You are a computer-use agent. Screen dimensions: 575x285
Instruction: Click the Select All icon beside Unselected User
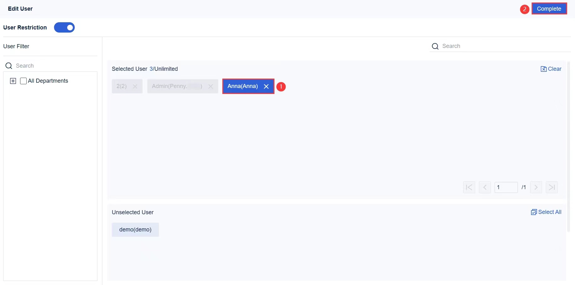click(534, 212)
